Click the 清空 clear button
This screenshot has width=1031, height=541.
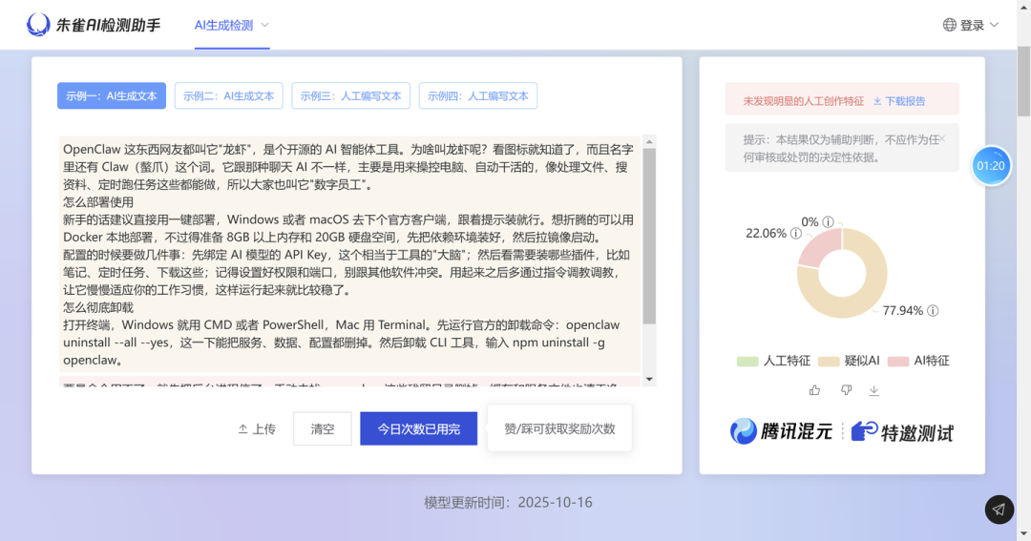point(323,428)
